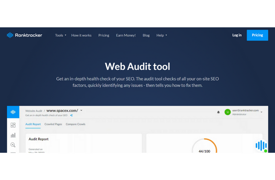Screen dimensions: 275x180
Task: Click the blue Pricing button
Action: tap(257, 35)
